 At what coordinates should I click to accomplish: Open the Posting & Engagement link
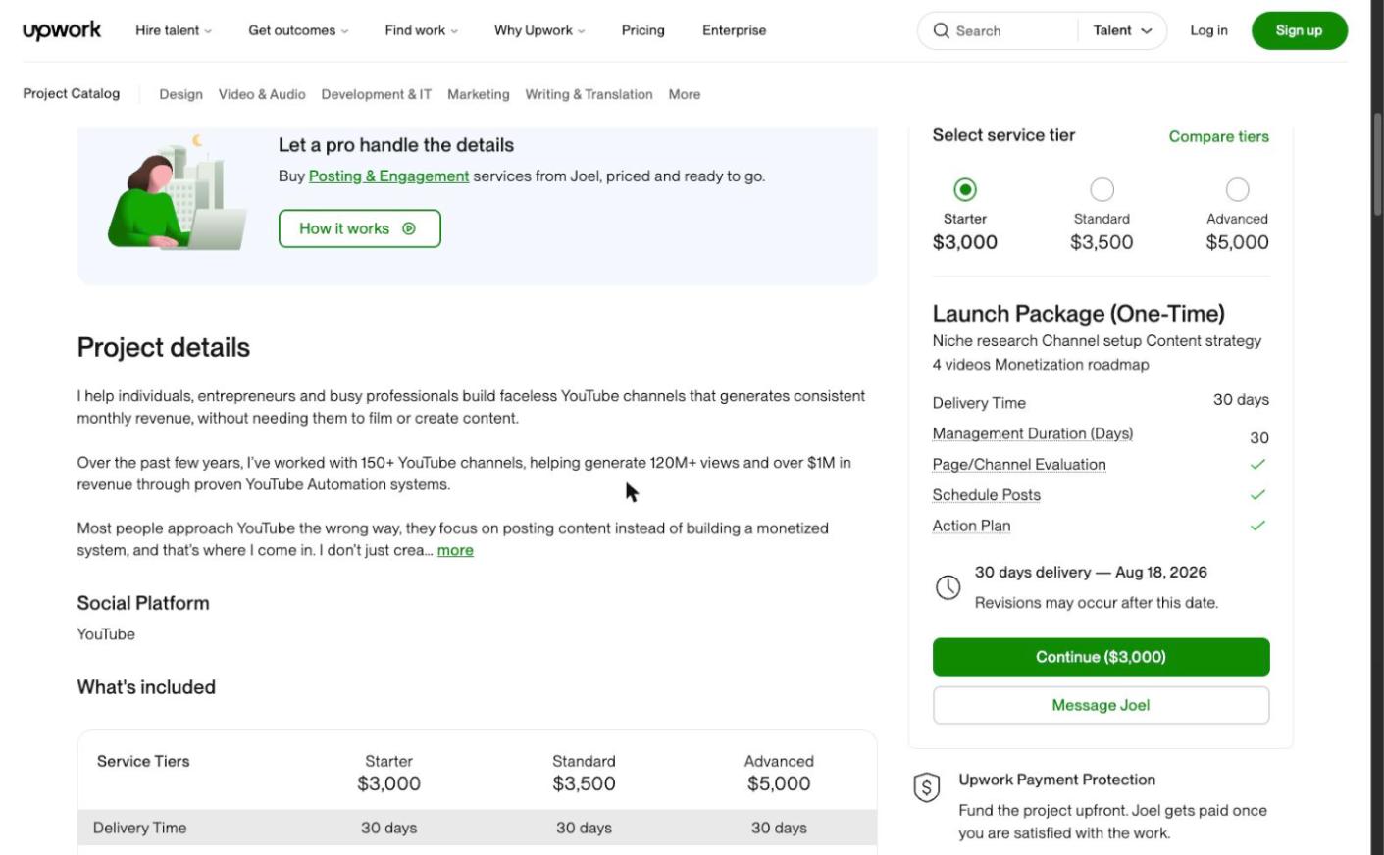click(x=388, y=176)
